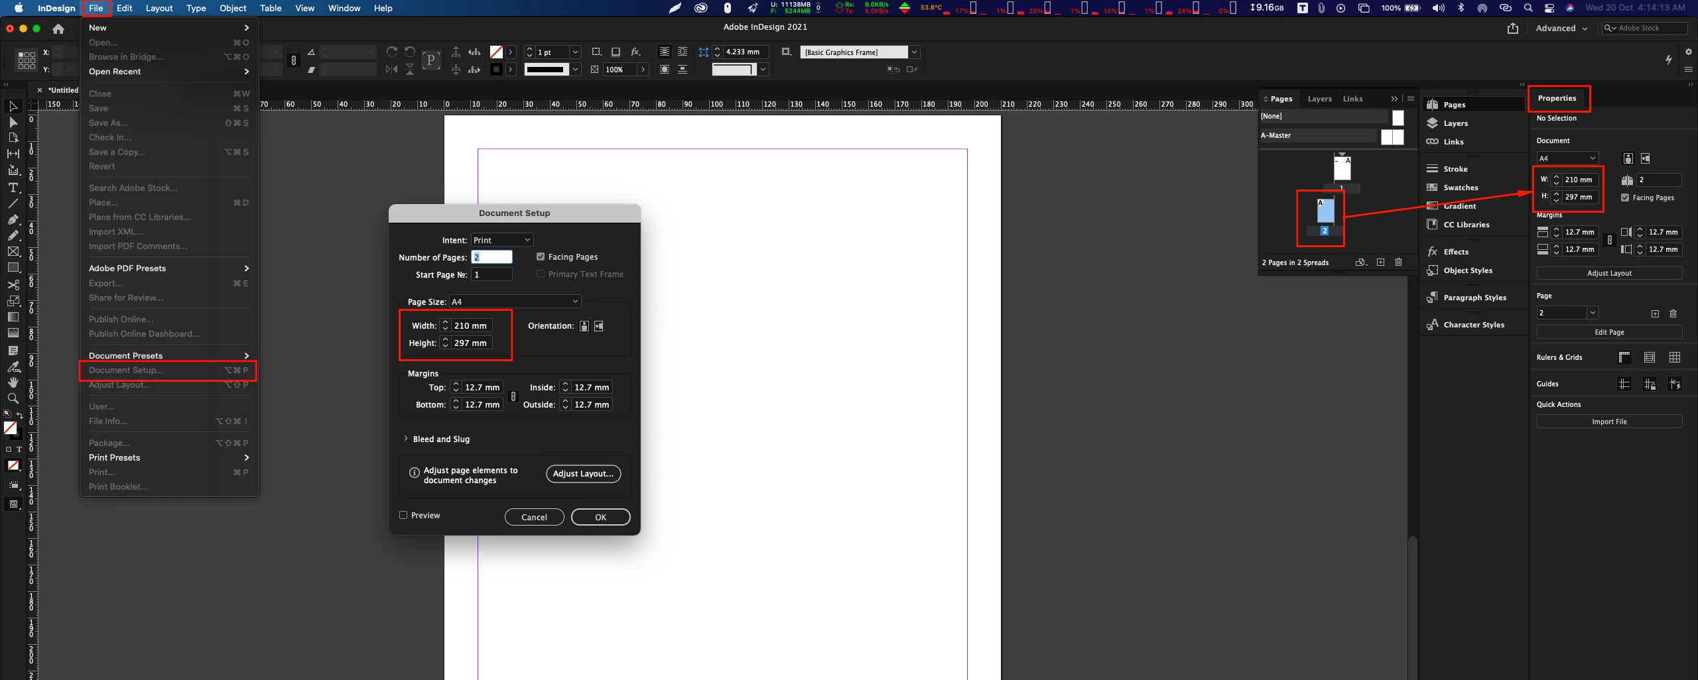The height and width of the screenshot is (680, 1698).
Task: Lock guides icon in Properties panel
Action: click(x=1650, y=384)
